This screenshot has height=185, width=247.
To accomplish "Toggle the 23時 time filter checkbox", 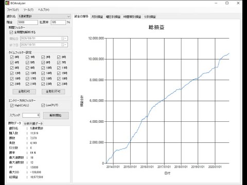I will coord(59,84).
